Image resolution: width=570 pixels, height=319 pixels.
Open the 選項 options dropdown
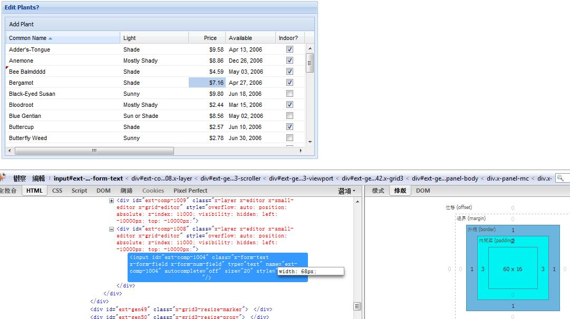[x=346, y=191]
